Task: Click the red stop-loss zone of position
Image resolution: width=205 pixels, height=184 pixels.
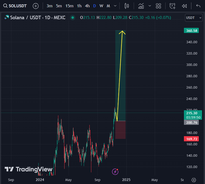Action: tap(120, 130)
